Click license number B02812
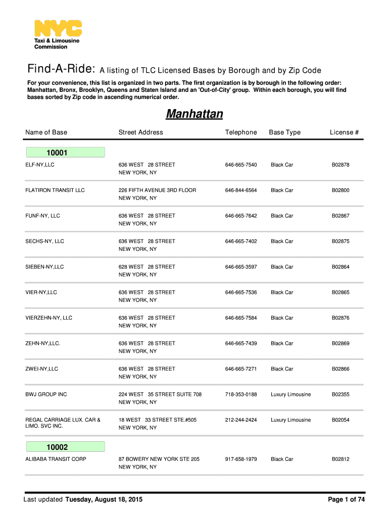Image resolution: width=389 pixels, height=517 pixels. pyautogui.click(x=341, y=459)
